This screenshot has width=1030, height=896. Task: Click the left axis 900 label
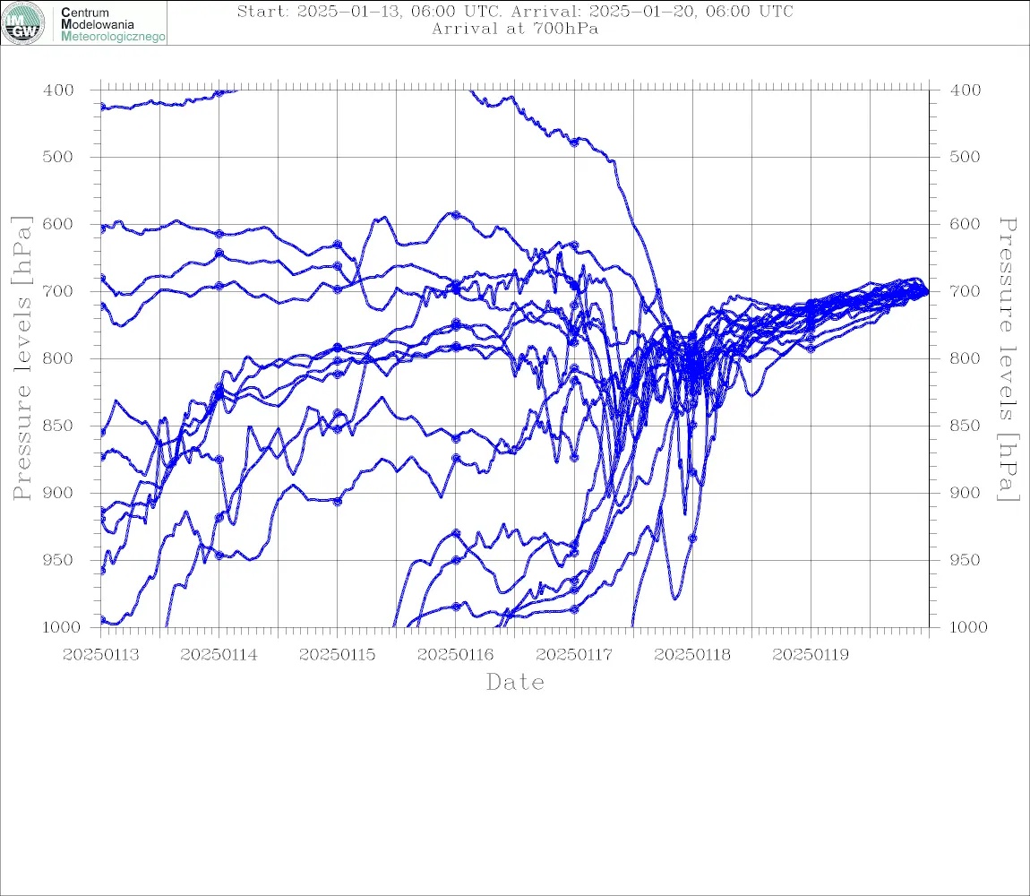(x=58, y=493)
